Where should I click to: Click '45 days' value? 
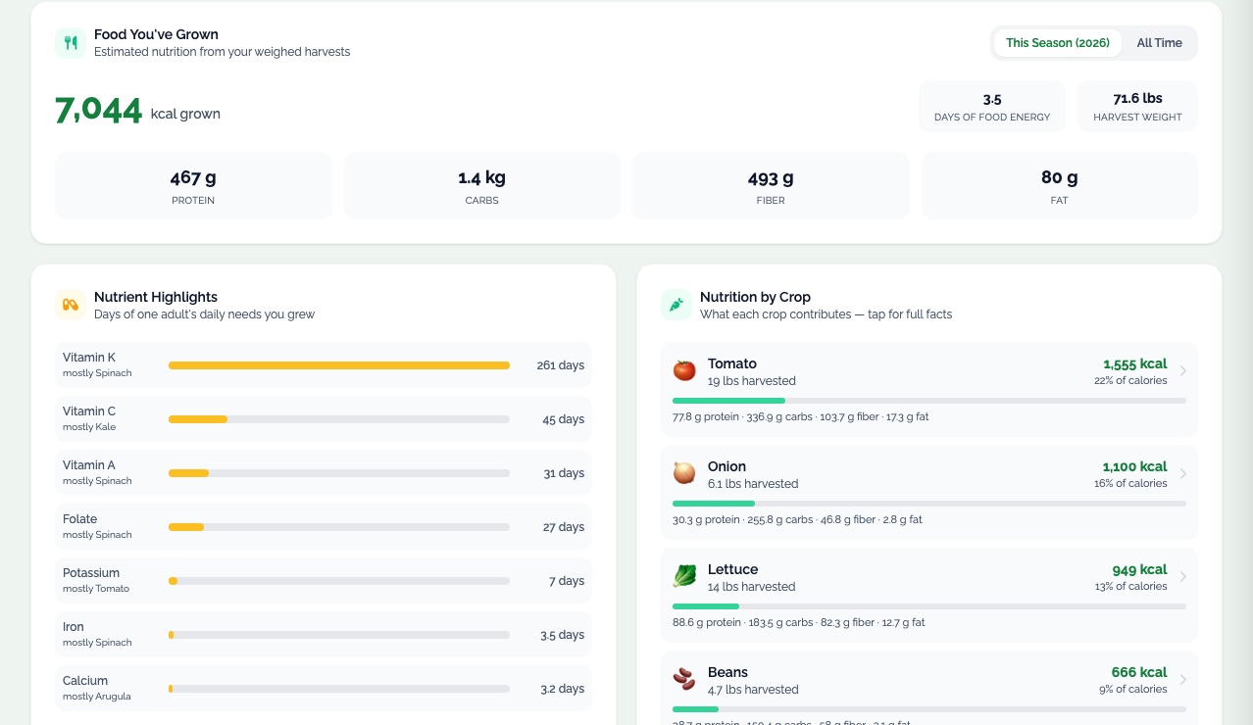point(564,419)
